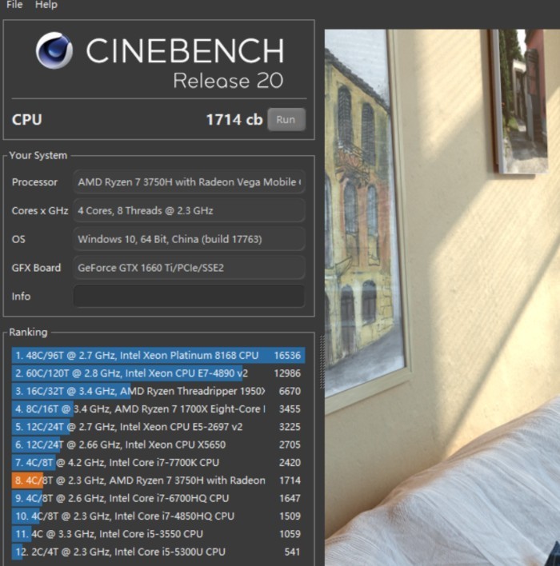Viewport: 560px width, 566px height.
Task: Select the Cores x GHz field
Action: pos(189,210)
